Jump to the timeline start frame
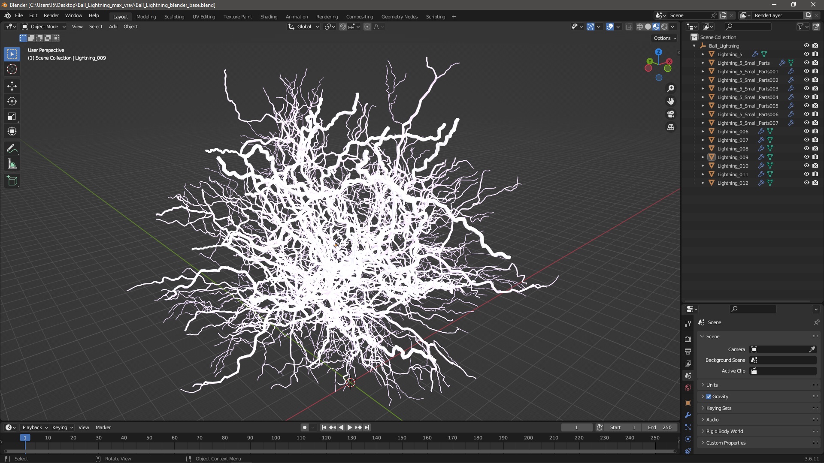Image resolution: width=824 pixels, height=463 pixels. click(324, 427)
